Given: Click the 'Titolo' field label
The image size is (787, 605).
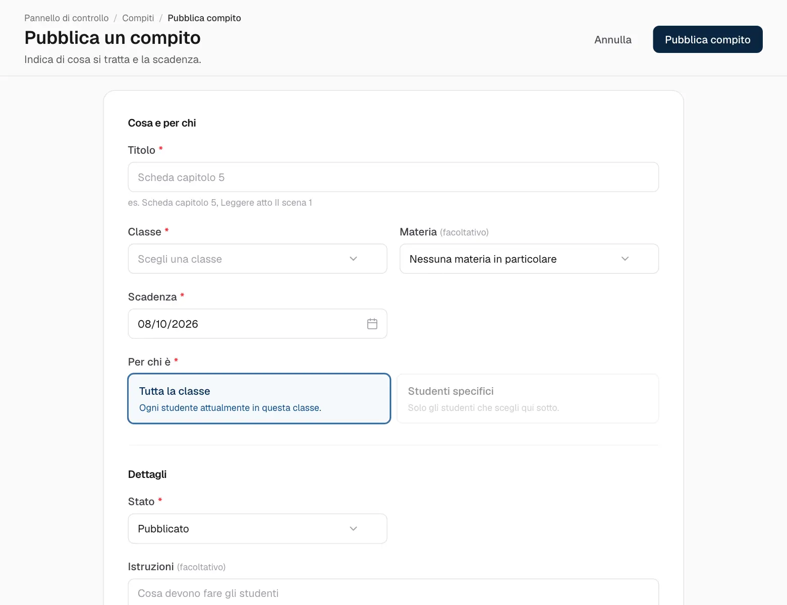Looking at the screenshot, I should [x=142, y=150].
